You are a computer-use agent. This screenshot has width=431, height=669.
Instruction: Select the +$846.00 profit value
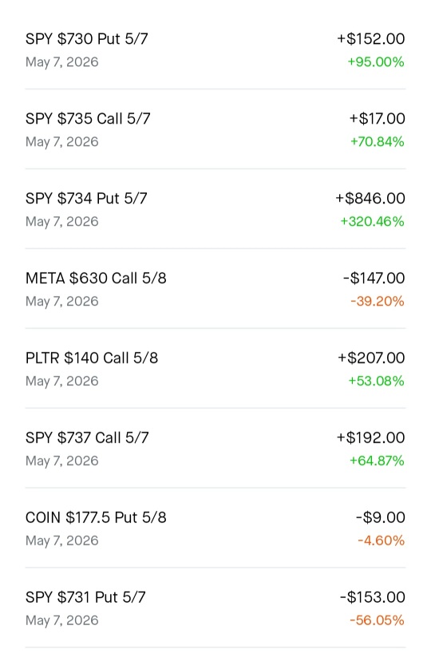pyautogui.click(x=370, y=199)
